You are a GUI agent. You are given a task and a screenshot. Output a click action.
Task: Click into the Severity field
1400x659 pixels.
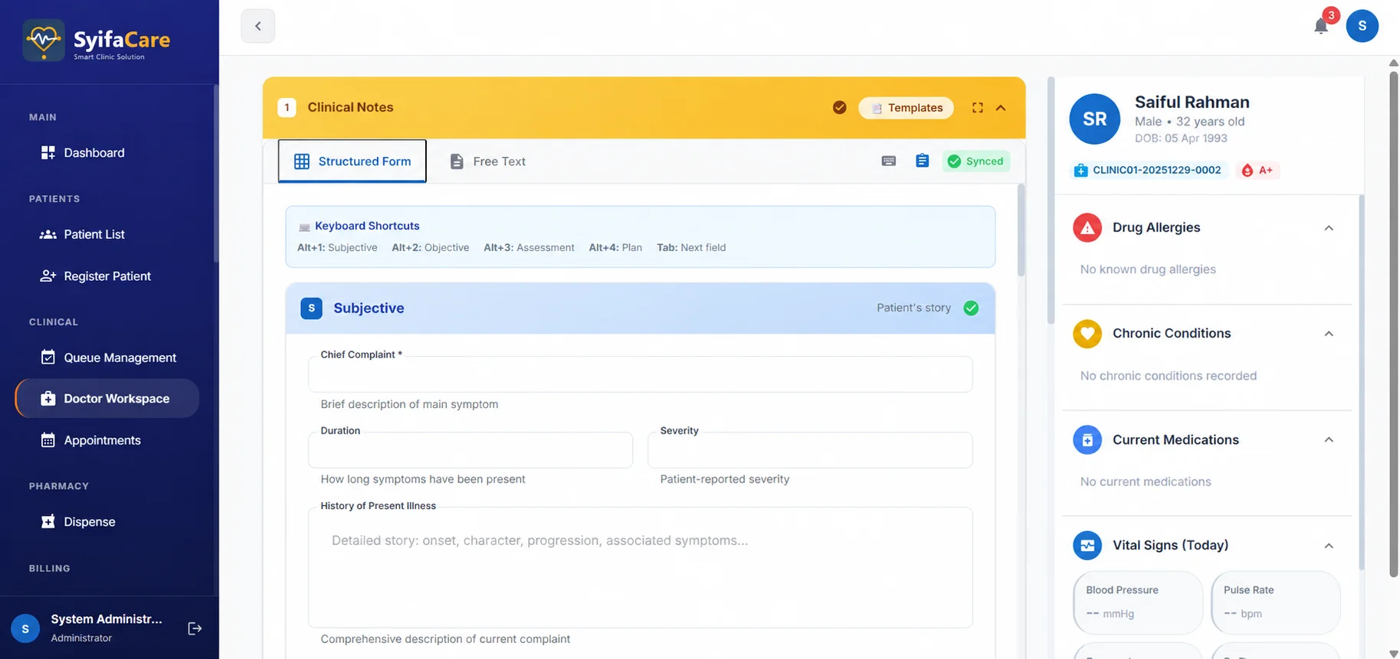coord(810,450)
